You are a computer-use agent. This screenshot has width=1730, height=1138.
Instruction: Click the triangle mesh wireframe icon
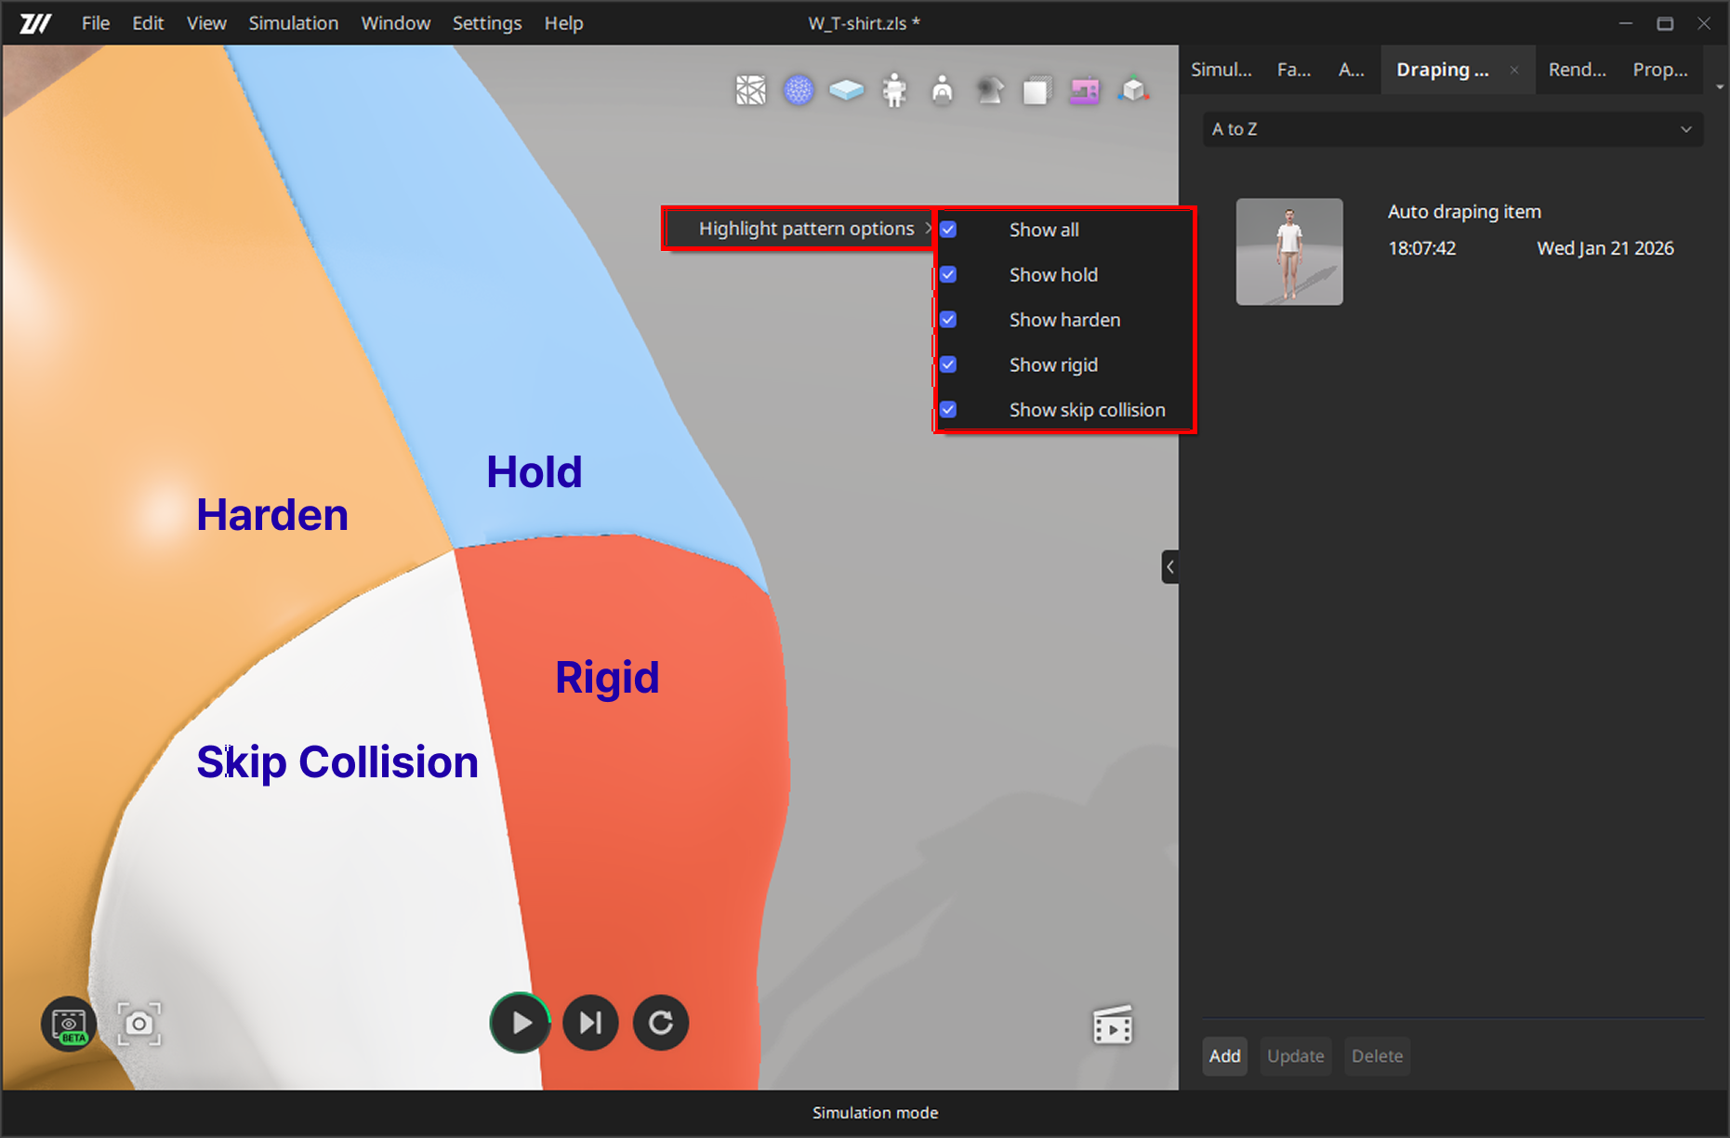click(x=750, y=90)
